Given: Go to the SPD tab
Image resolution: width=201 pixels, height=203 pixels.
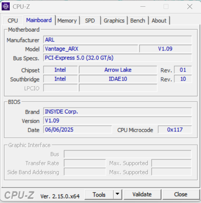Looking at the screenshot, I should pos(90,21).
